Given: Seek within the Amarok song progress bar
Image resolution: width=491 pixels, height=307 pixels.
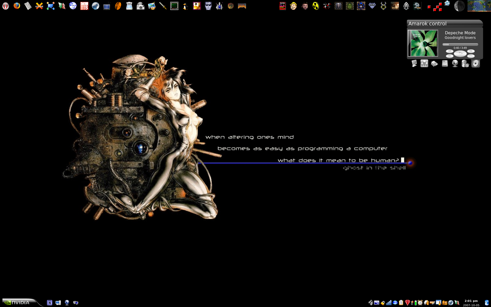Looking at the screenshot, I should (460, 45).
